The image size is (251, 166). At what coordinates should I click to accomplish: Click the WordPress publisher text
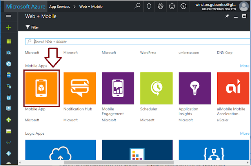click(148, 52)
